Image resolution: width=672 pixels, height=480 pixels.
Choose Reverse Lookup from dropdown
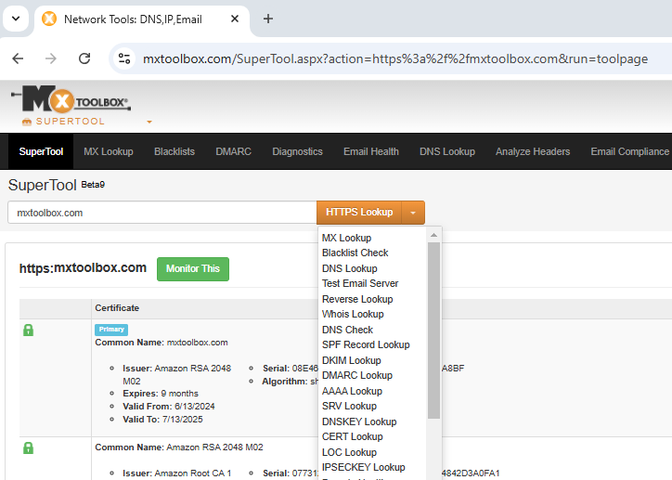pos(357,299)
